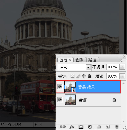Create a new layer
The width and height of the screenshot is (127, 130).
coord(108,127)
